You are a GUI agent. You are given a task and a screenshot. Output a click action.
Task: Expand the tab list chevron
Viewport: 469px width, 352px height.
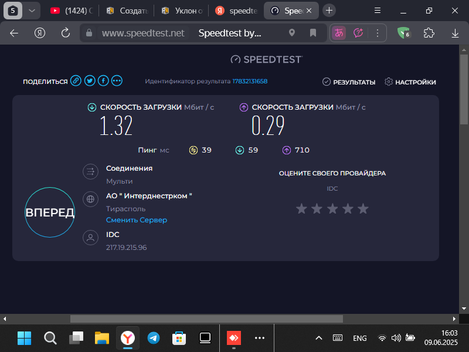32,11
